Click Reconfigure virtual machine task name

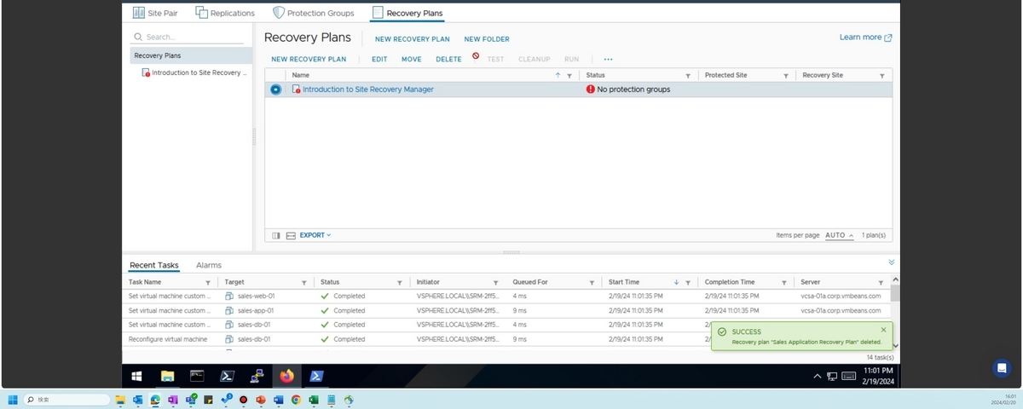coord(168,339)
